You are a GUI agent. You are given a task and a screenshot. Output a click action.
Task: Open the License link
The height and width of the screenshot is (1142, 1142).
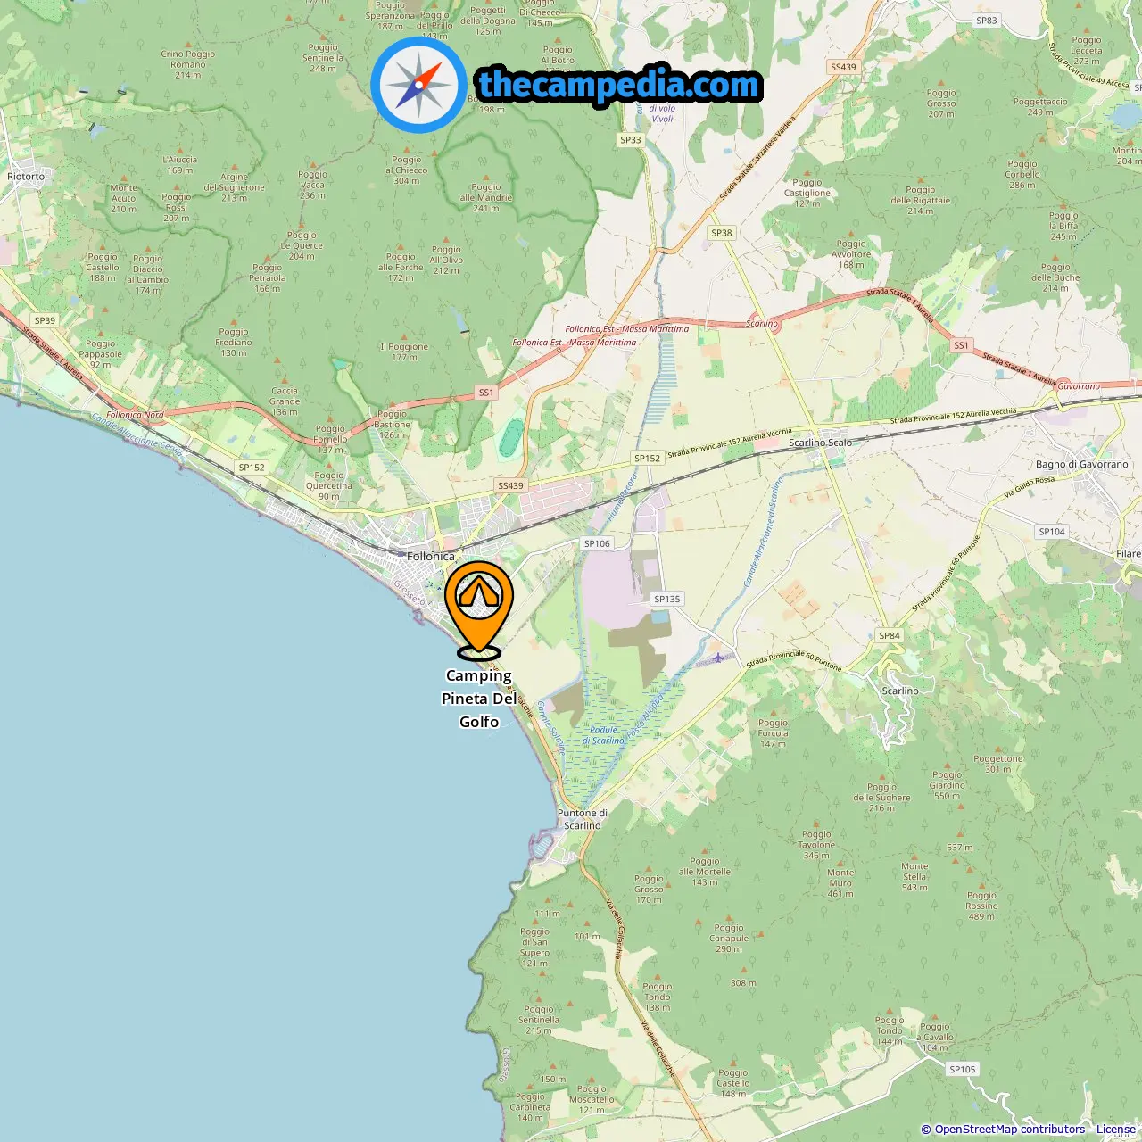(1116, 1129)
